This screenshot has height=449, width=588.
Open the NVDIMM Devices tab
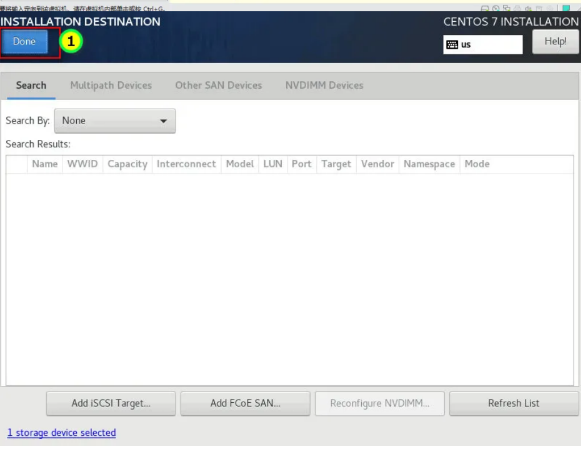[x=324, y=86]
